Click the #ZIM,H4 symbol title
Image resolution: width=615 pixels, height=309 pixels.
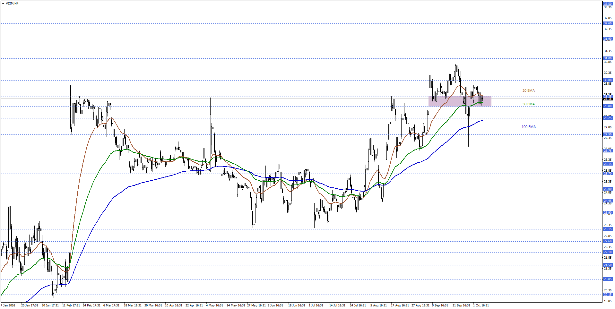click(x=12, y=4)
